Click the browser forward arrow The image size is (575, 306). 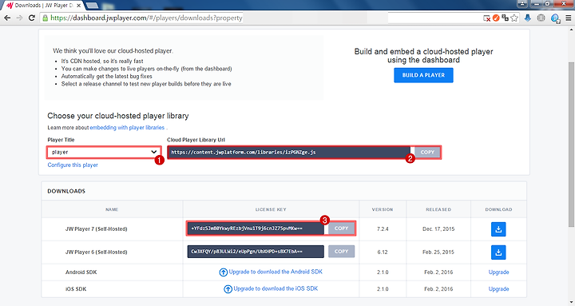19,18
